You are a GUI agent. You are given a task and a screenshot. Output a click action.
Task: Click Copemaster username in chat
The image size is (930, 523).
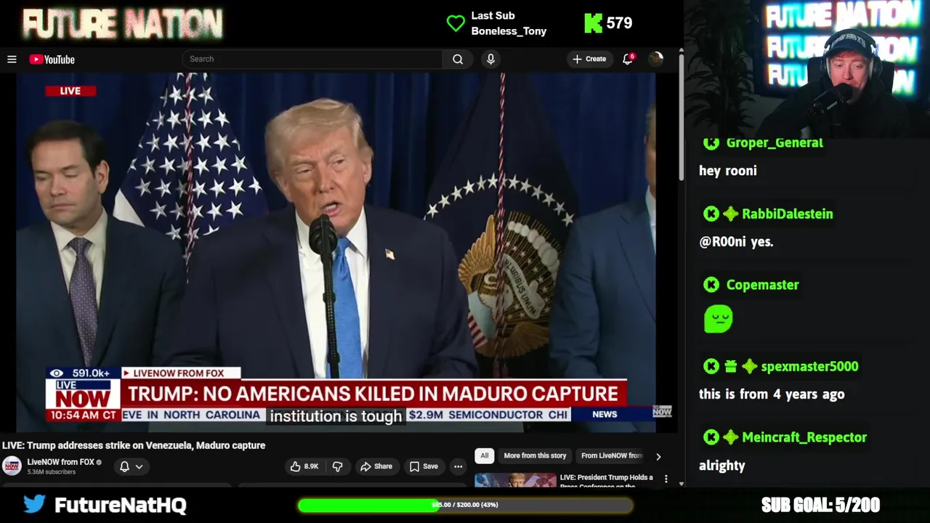(762, 285)
